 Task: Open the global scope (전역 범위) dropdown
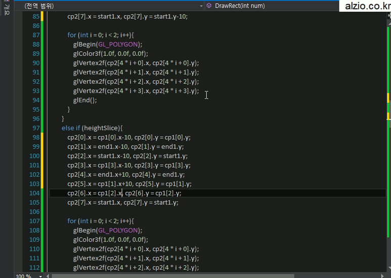[110, 6]
